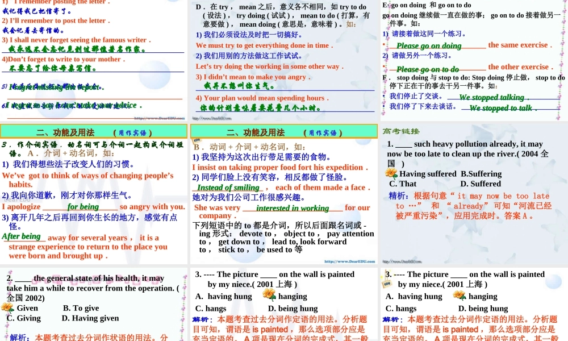Image resolution: width=568 pixels, height=341 pixels.
Task: Click "1) 我们得想些法子改变人们的习惯。"
Action: [x=68, y=164]
